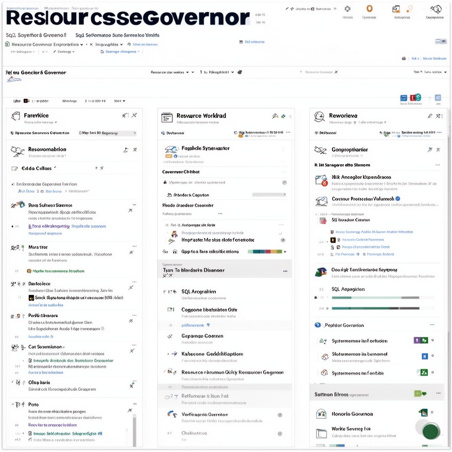The height and width of the screenshot is (452, 452).
Task: Pin the Rosvurce Worklrad panel
Action: (x=275, y=116)
